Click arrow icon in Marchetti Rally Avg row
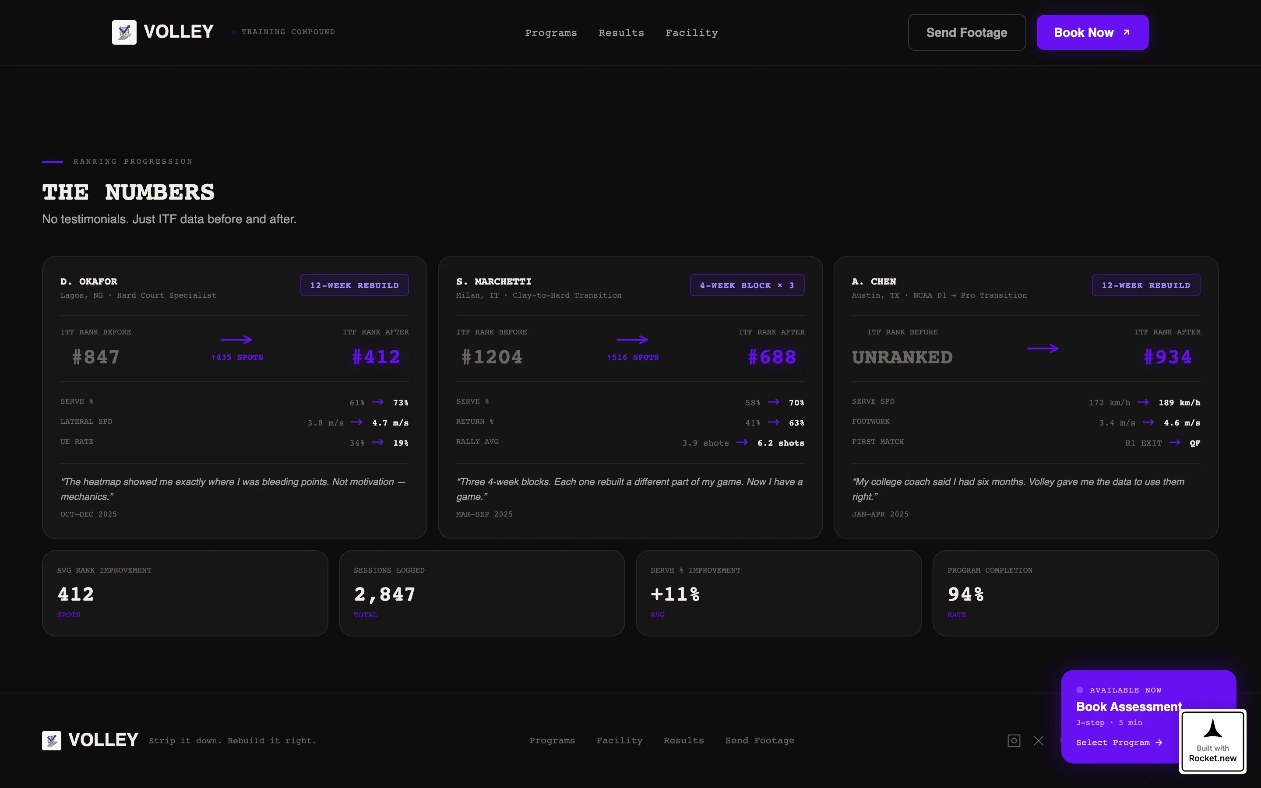This screenshot has height=788, width=1261. pyautogui.click(x=742, y=443)
